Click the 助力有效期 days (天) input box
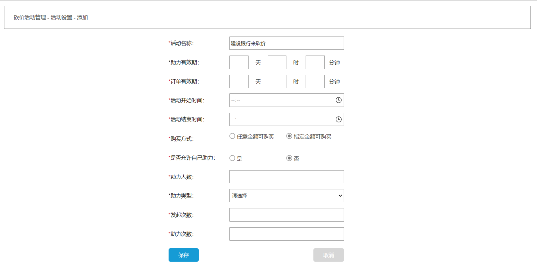Image resolution: width=537 pixels, height=267 pixels. pyautogui.click(x=239, y=62)
